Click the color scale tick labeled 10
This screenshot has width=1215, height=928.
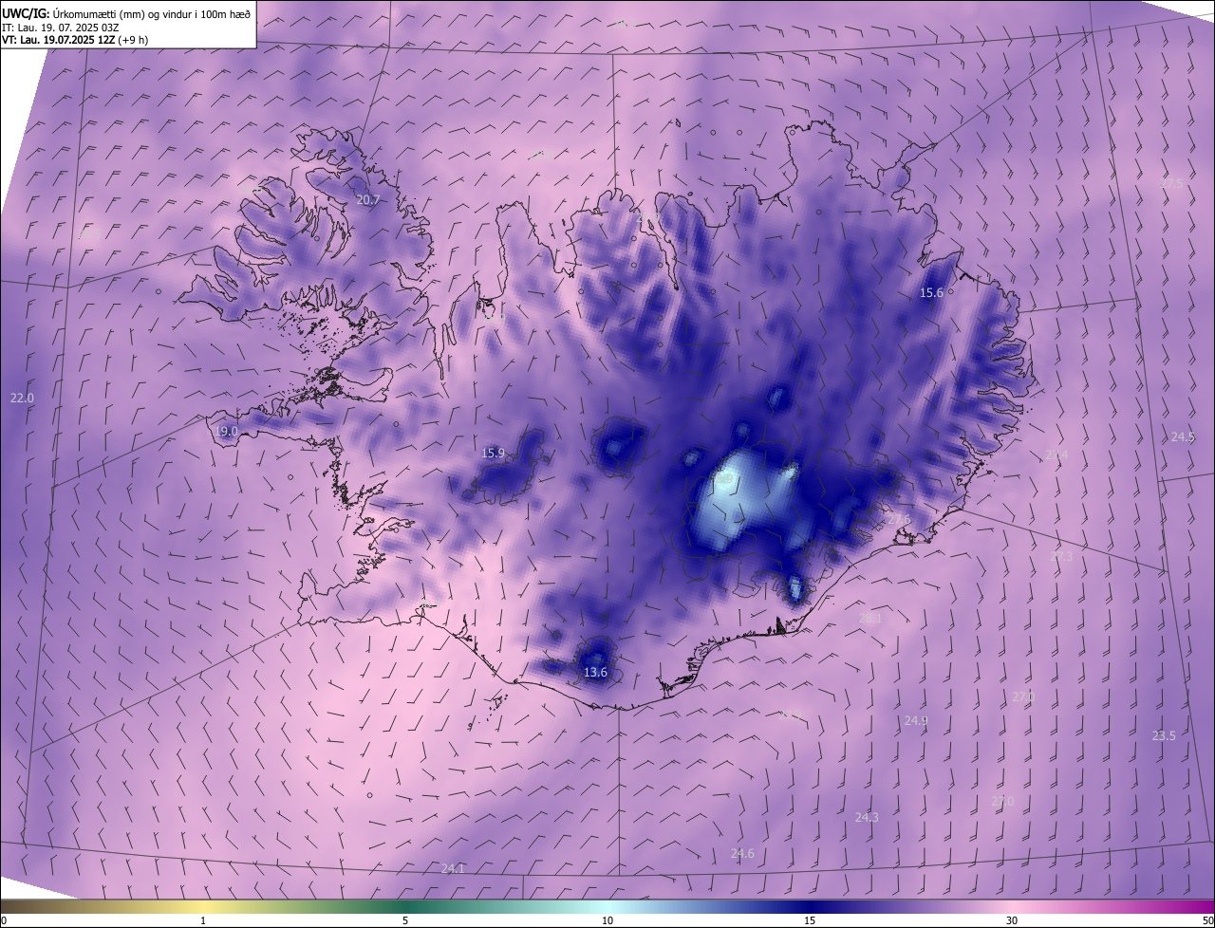[607, 921]
